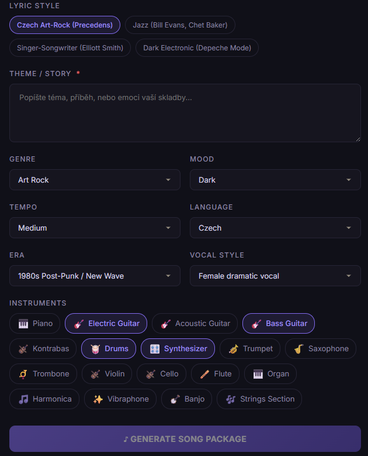Viewport: 368px width, 456px height.
Task: Disable the Synthesizer instrument chip
Action: click(178, 348)
